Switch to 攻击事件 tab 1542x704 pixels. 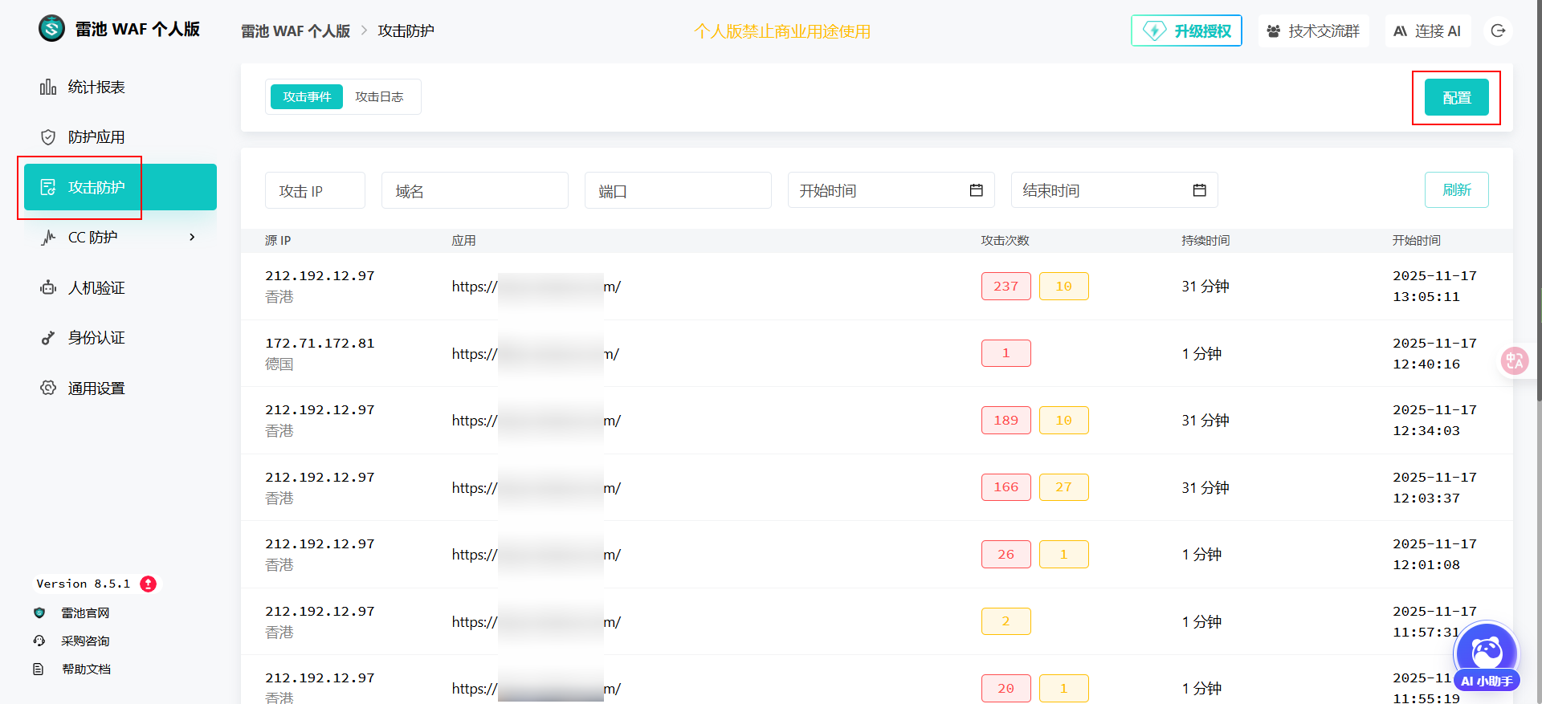tap(307, 96)
